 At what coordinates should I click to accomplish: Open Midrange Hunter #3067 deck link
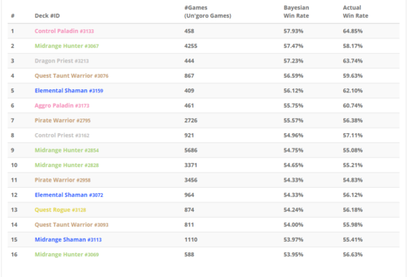[66, 46]
